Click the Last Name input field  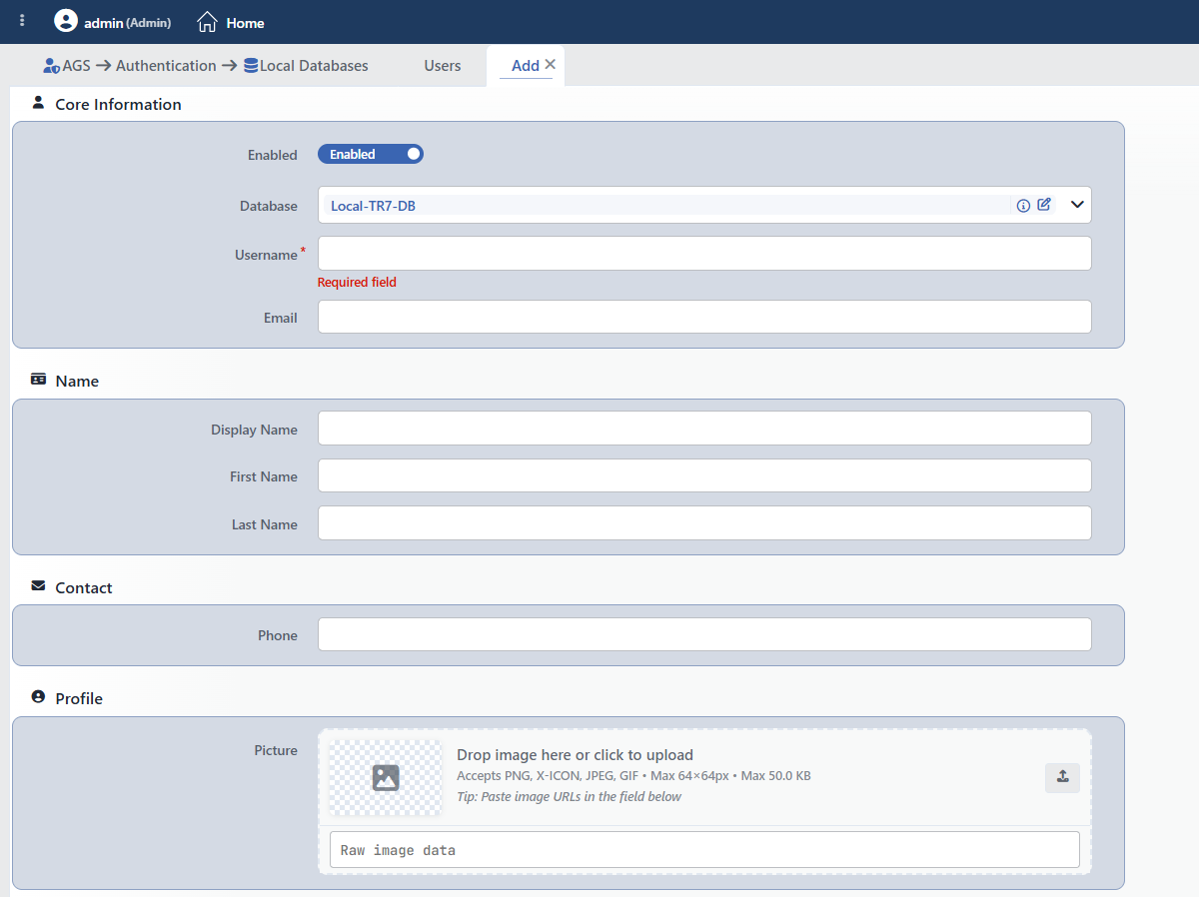(x=704, y=523)
